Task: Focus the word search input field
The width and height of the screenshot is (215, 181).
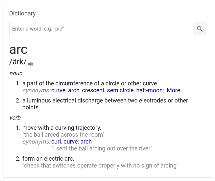Action: tap(101, 29)
